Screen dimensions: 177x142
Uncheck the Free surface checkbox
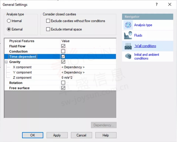(63, 88)
